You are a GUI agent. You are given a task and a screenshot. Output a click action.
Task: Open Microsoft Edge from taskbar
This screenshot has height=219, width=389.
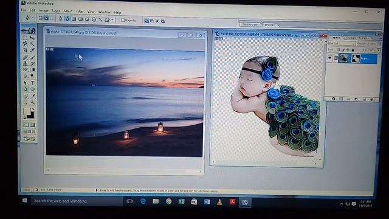coord(143,201)
